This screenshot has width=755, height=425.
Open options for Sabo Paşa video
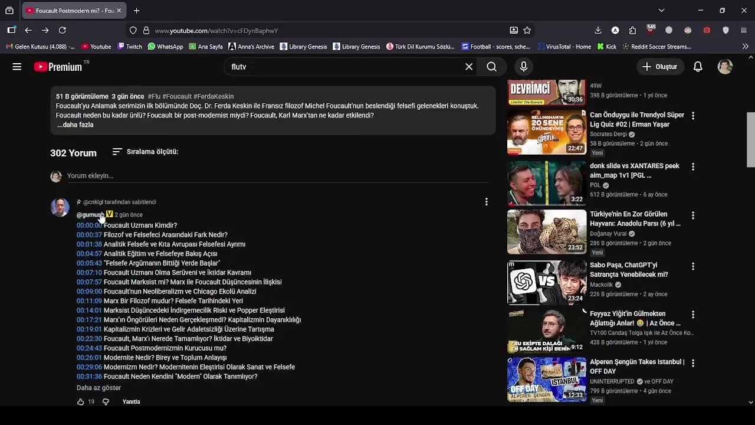click(x=693, y=266)
